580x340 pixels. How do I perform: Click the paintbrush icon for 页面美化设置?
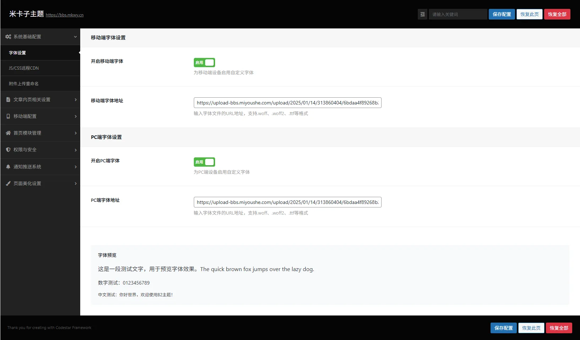tap(8, 183)
